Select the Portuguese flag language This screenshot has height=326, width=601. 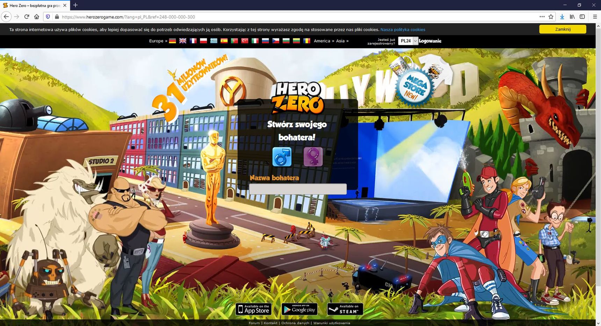click(x=234, y=41)
